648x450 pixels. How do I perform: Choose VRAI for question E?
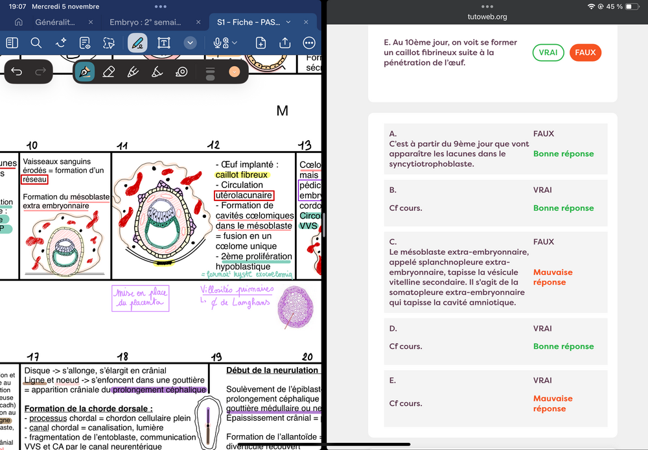point(548,53)
